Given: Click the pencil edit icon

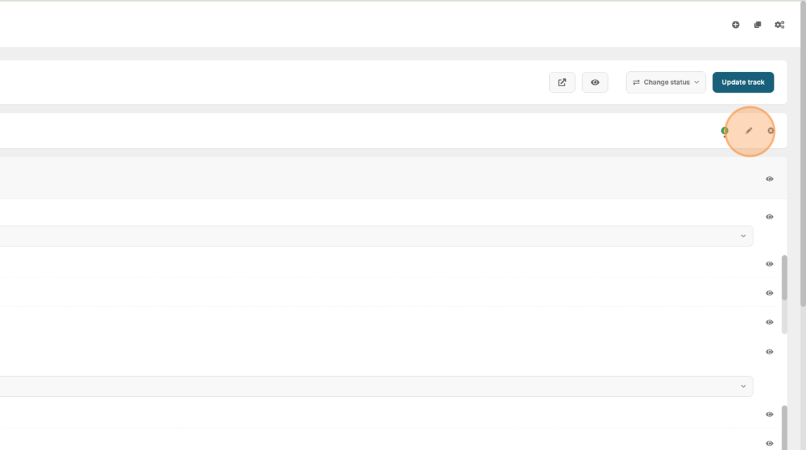Looking at the screenshot, I should (749, 131).
